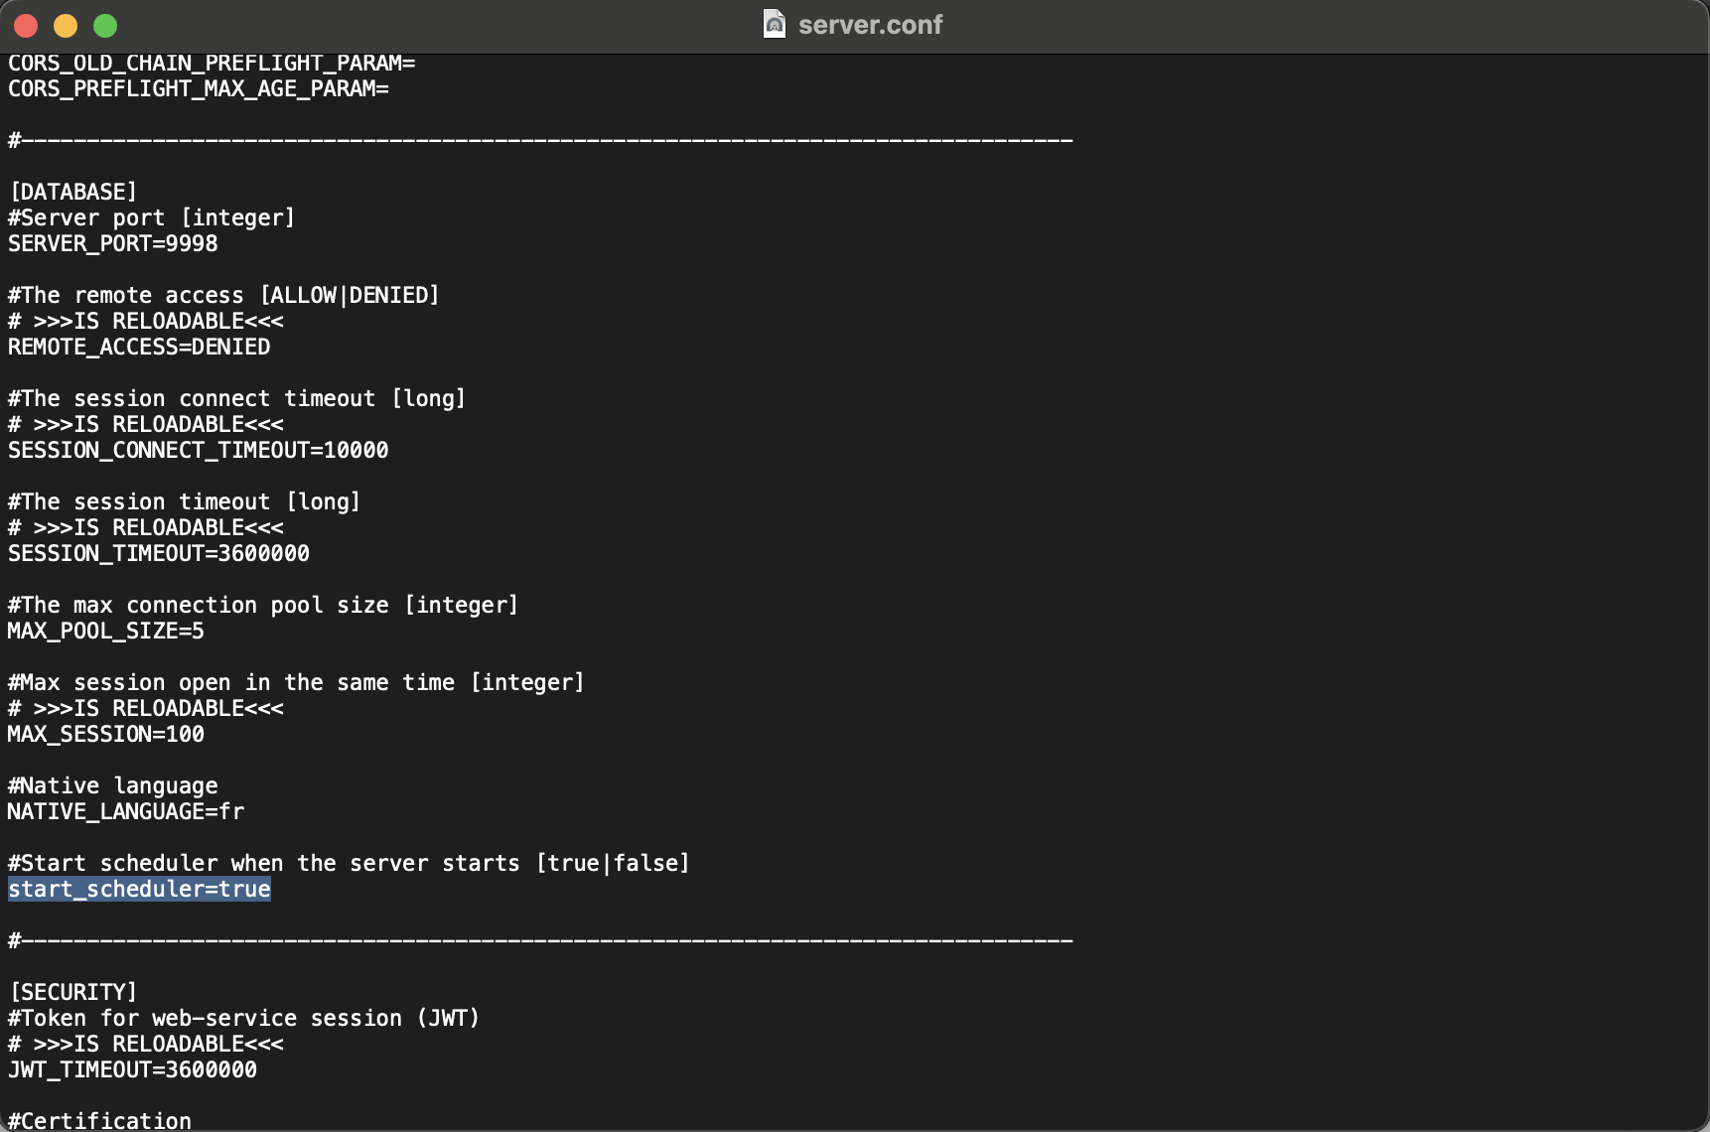This screenshot has height=1132, width=1710.
Task: Click the highlighted start_scheduler=true text
Action: tap(139, 890)
